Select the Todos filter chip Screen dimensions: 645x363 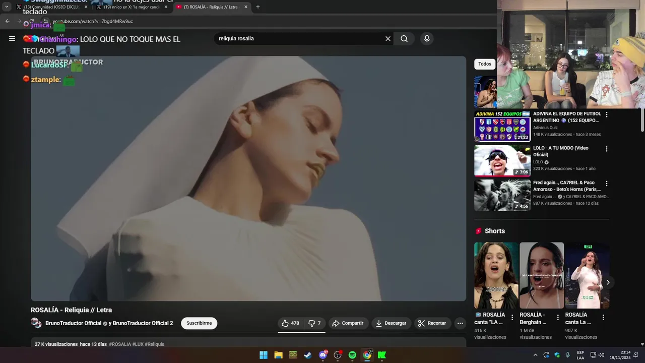(x=485, y=64)
